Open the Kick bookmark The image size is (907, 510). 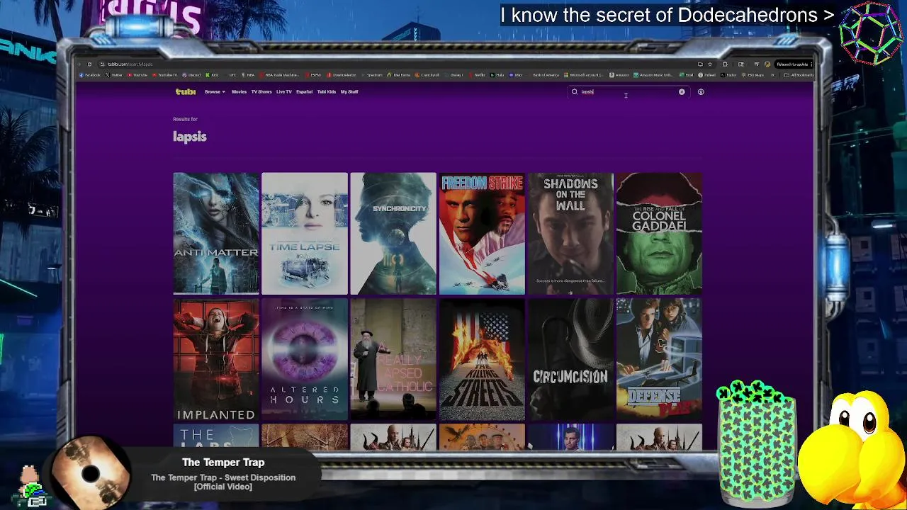point(212,75)
